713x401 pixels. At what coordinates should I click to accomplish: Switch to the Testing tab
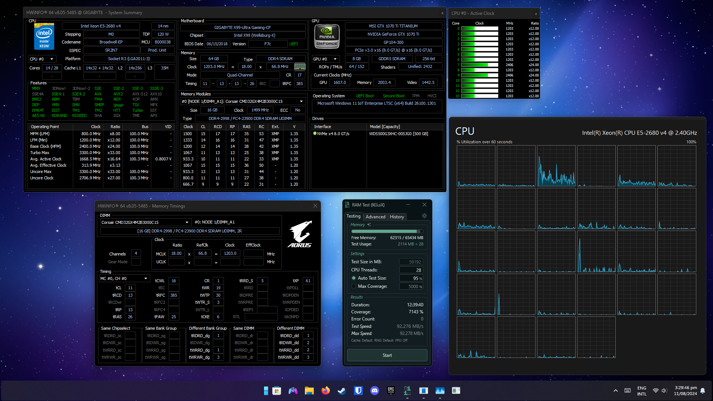[x=353, y=216]
